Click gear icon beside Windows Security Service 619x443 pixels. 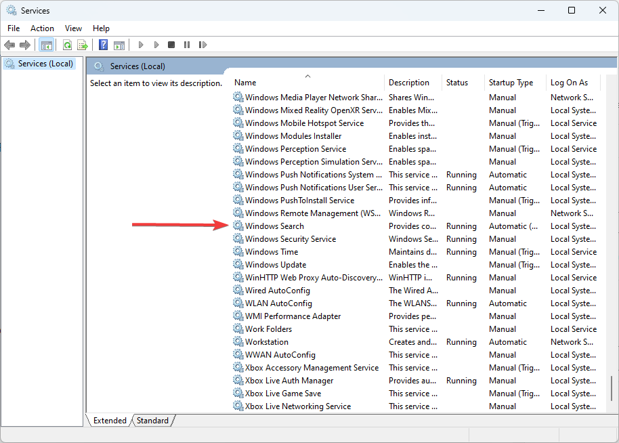[238, 239]
